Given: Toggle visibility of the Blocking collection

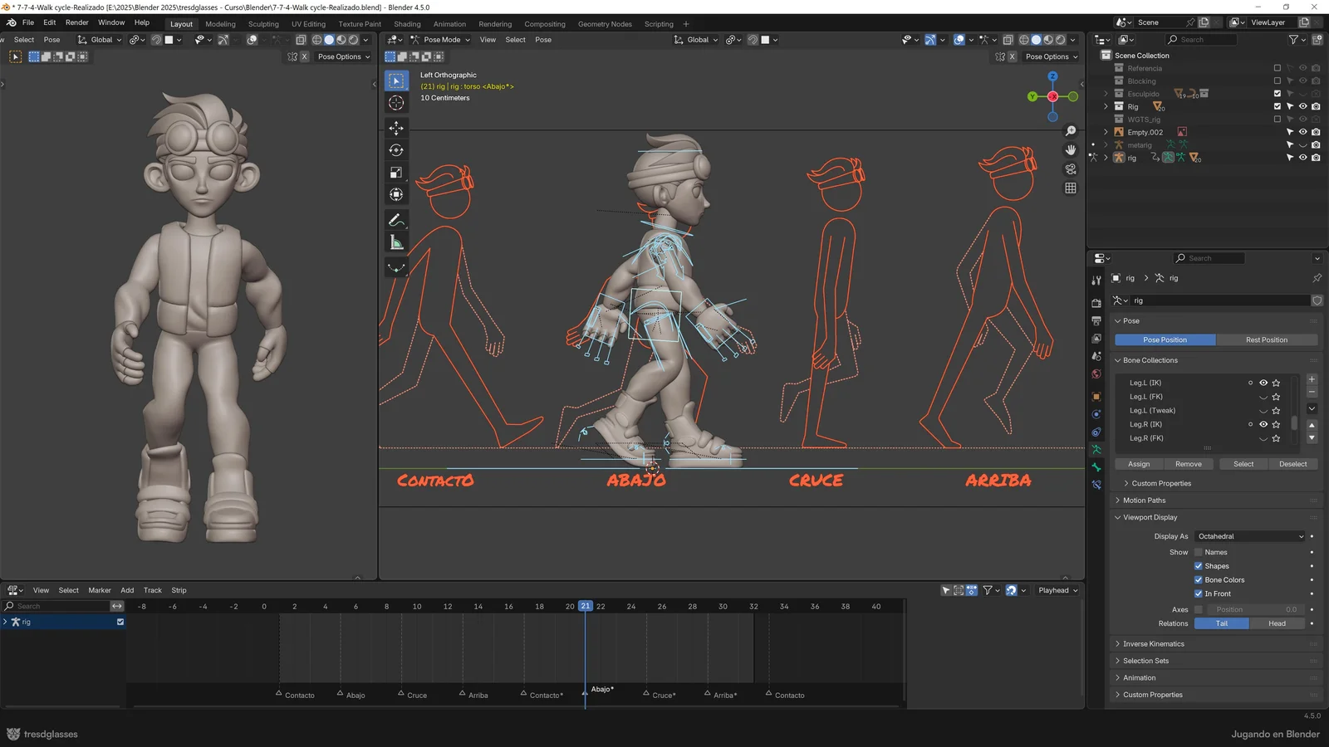Looking at the screenshot, I should click(x=1303, y=81).
